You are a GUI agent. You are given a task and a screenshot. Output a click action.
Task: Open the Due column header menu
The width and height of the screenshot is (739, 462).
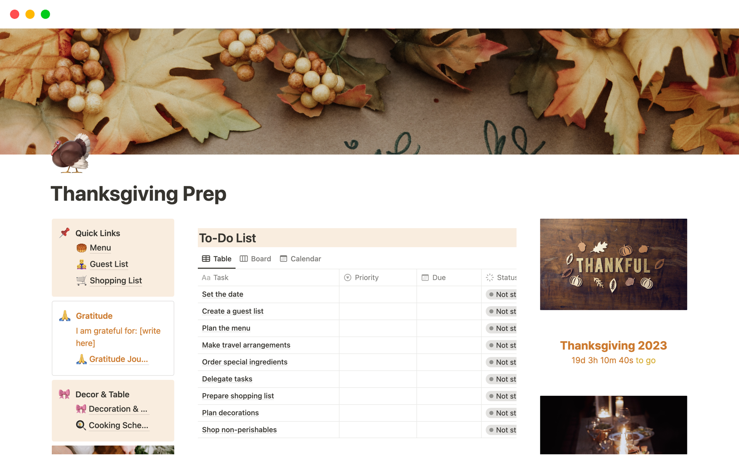449,278
